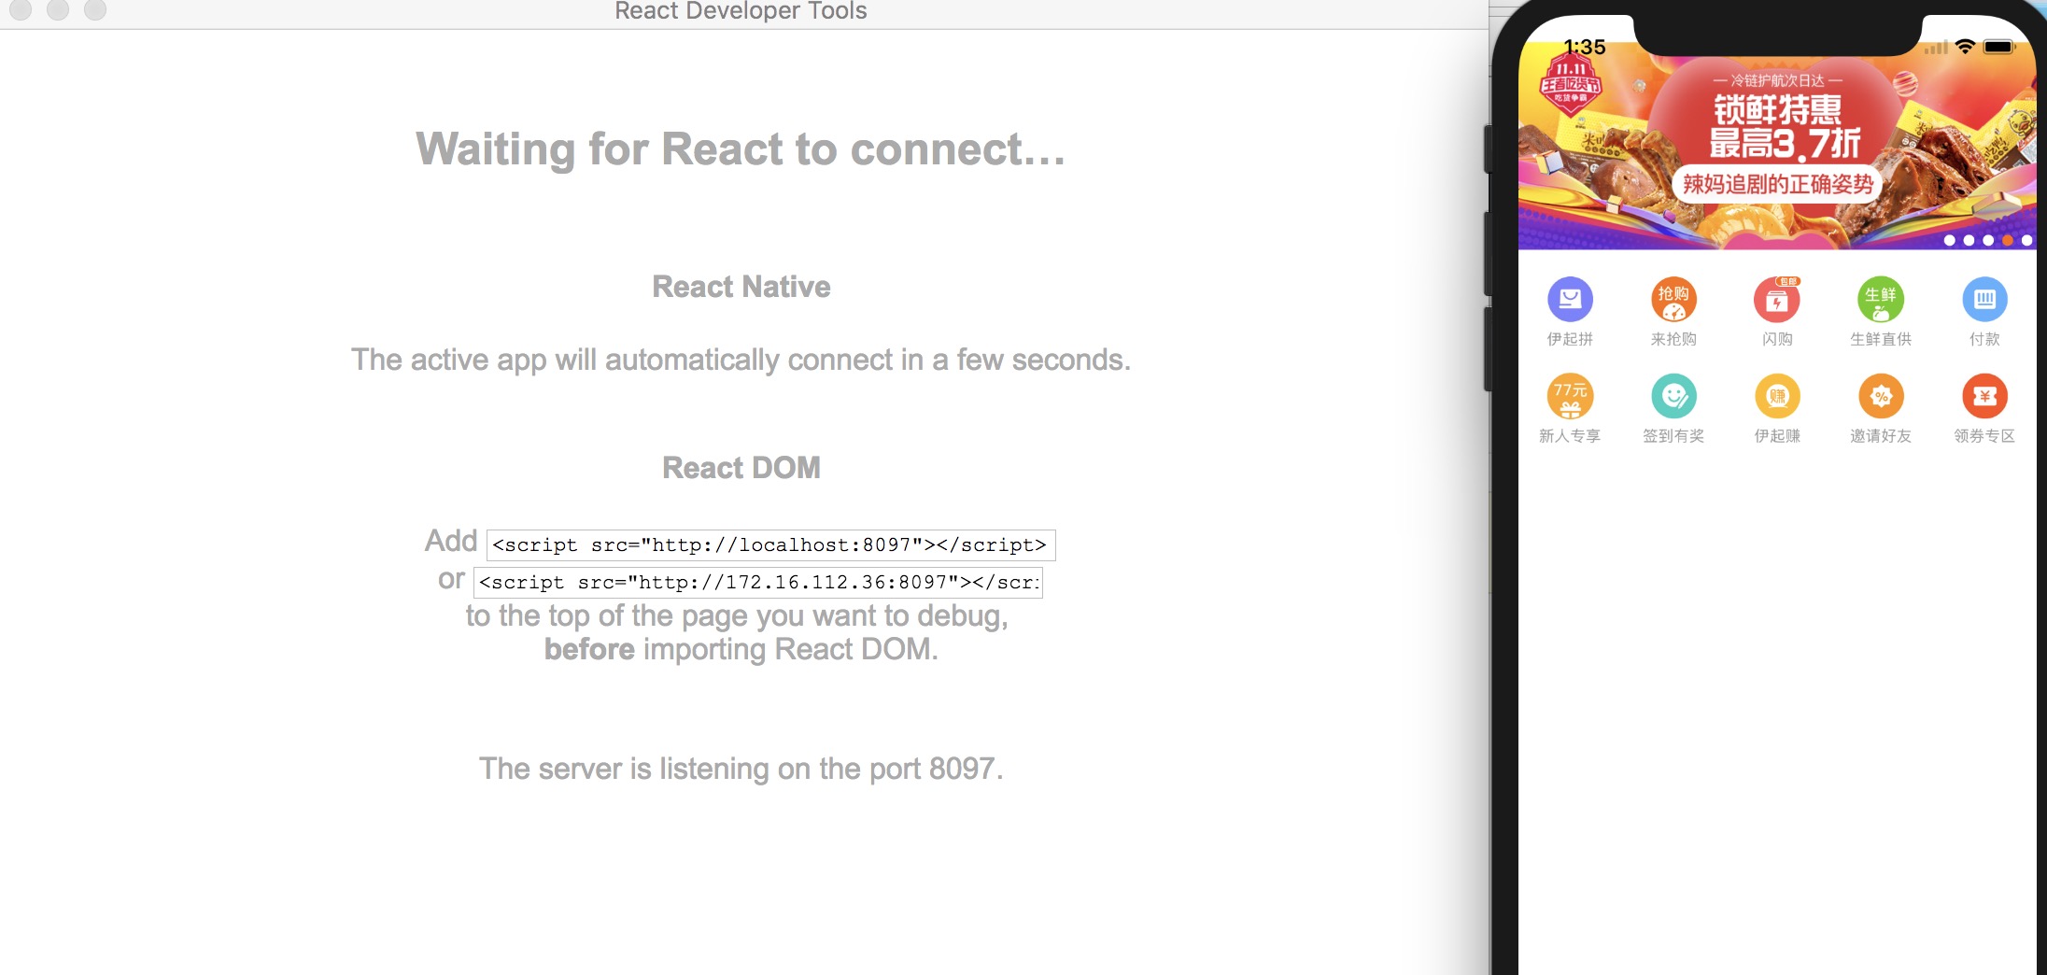Image resolution: width=2047 pixels, height=975 pixels.
Task: Click the 172.16.112.36:8097 script snippet field
Action: click(x=757, y=582)
